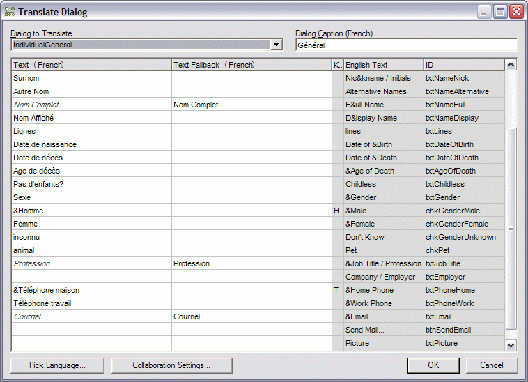Click the txtPicture ID cell
The height and width of the screenshot is (382, 528).
point(464,343)
